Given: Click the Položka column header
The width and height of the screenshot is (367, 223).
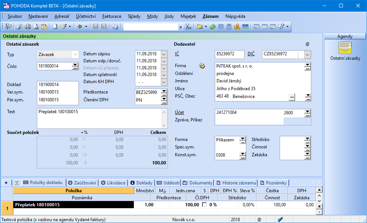Looking at the screenshot, I should (x=74, y=191).
